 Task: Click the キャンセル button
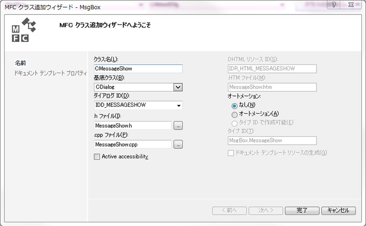pyautogui.click(x=339, y=210)
